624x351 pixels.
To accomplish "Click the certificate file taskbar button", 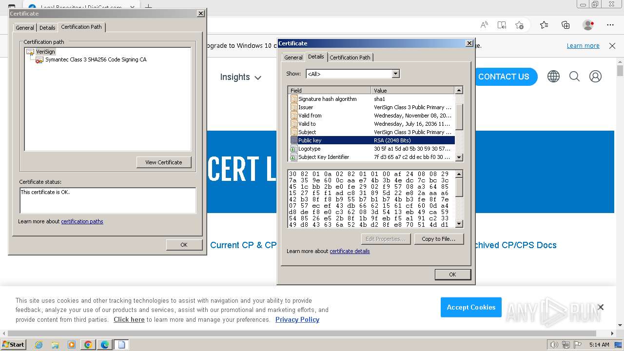I will pyautogui.click(x=121, y=345).
